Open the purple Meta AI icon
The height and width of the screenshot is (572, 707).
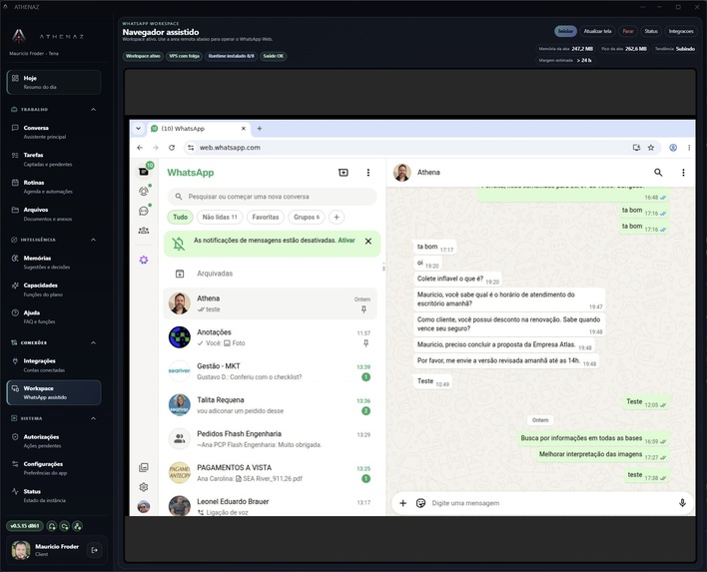click(x=144, y=260)
